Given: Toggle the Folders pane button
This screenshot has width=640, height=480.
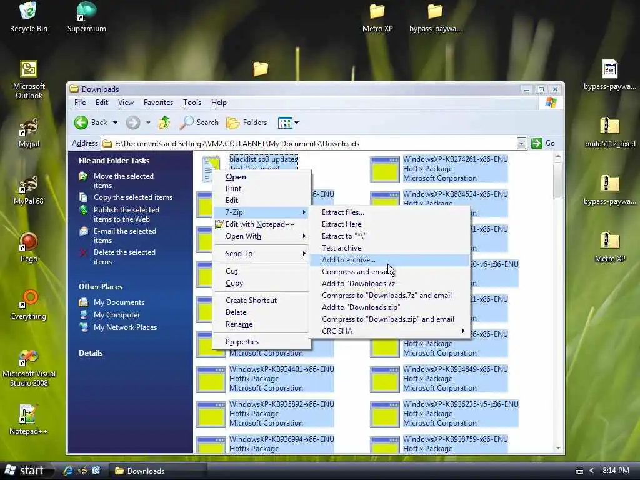Looking at the screenshot, I should 246,122.
